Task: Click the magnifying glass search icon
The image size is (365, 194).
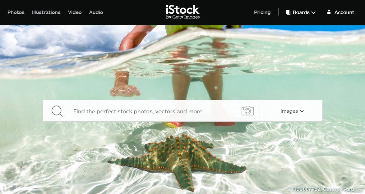Action: [57, 111]
